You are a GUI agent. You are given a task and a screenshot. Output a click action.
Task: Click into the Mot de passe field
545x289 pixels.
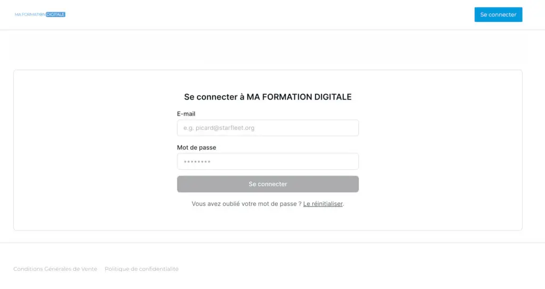pos(268,161)
